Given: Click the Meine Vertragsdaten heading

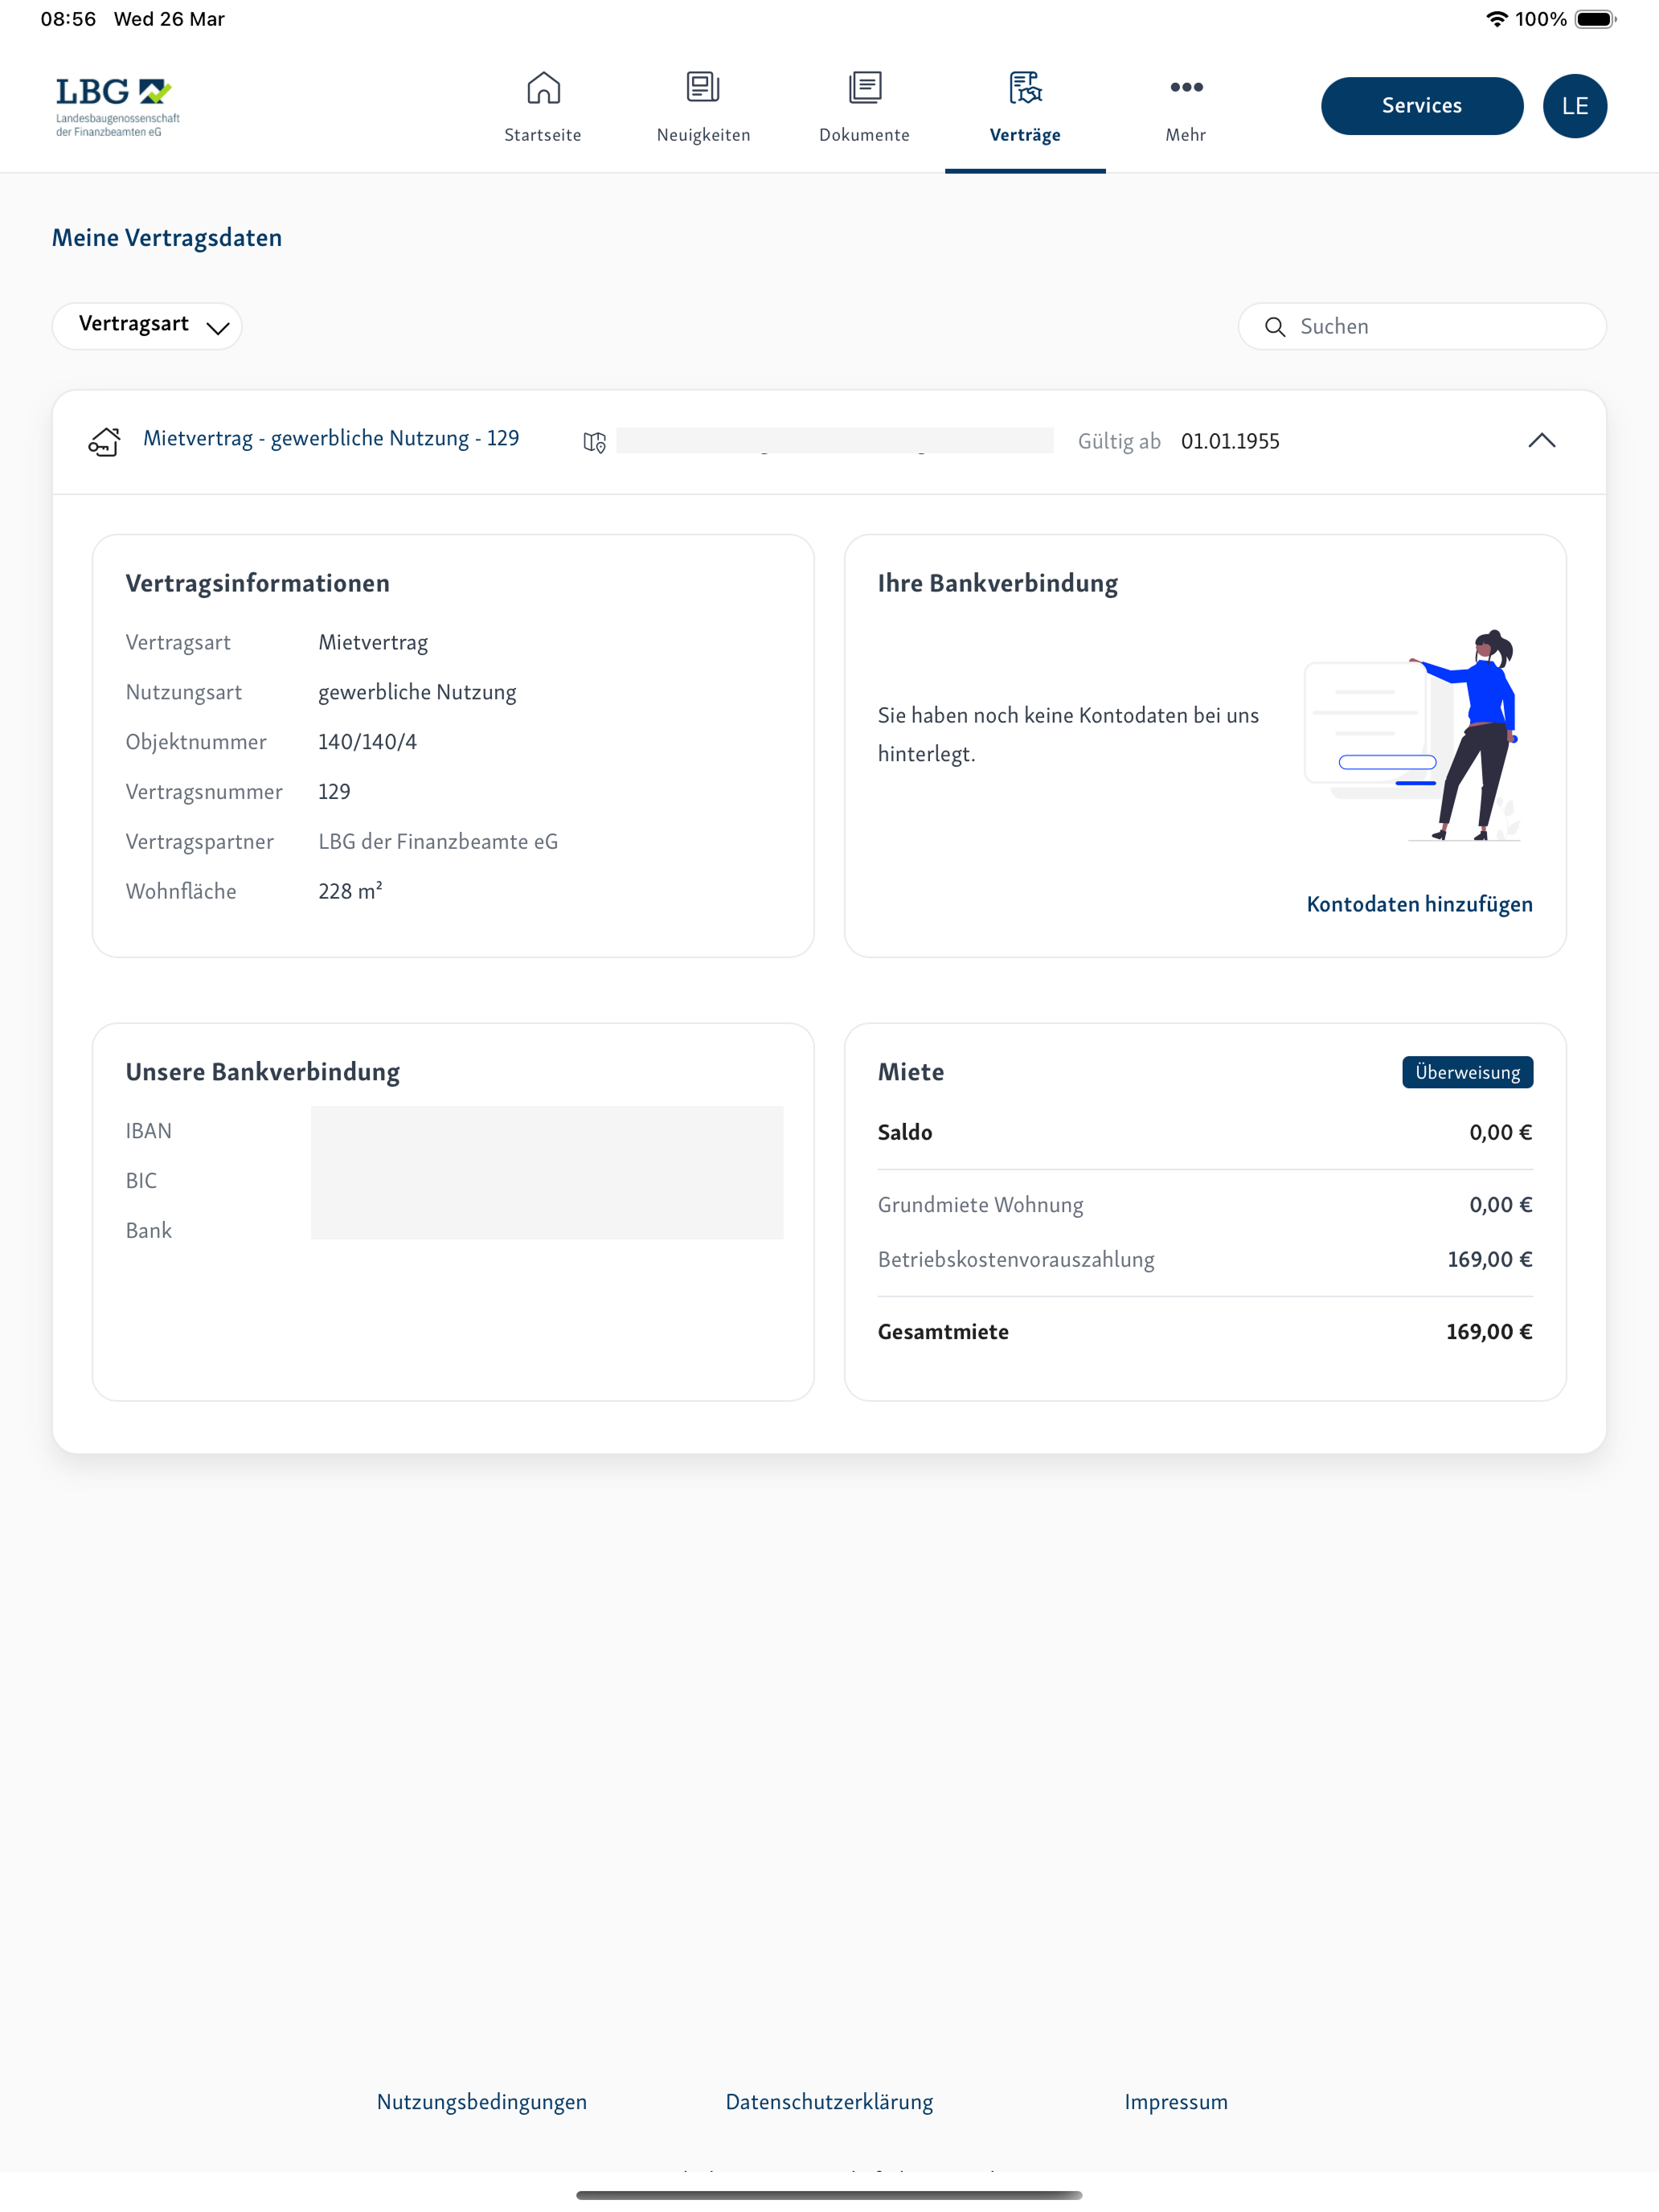Looking at the screenshot, I should tap(167, 238).
